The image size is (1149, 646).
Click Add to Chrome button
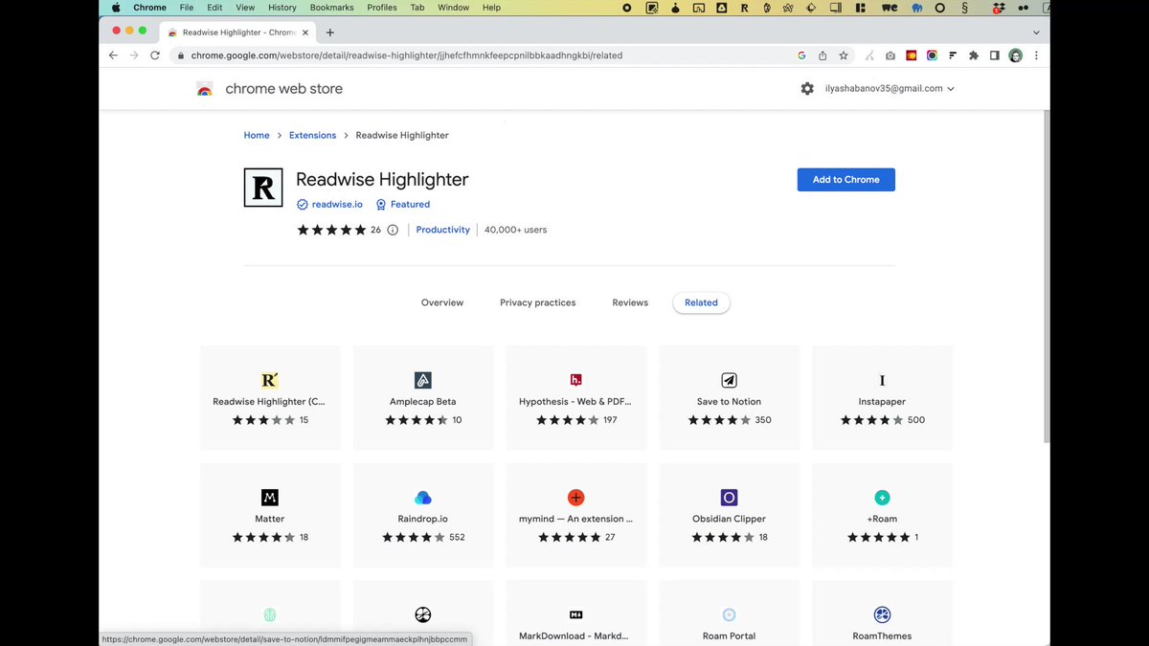(846, 180)
